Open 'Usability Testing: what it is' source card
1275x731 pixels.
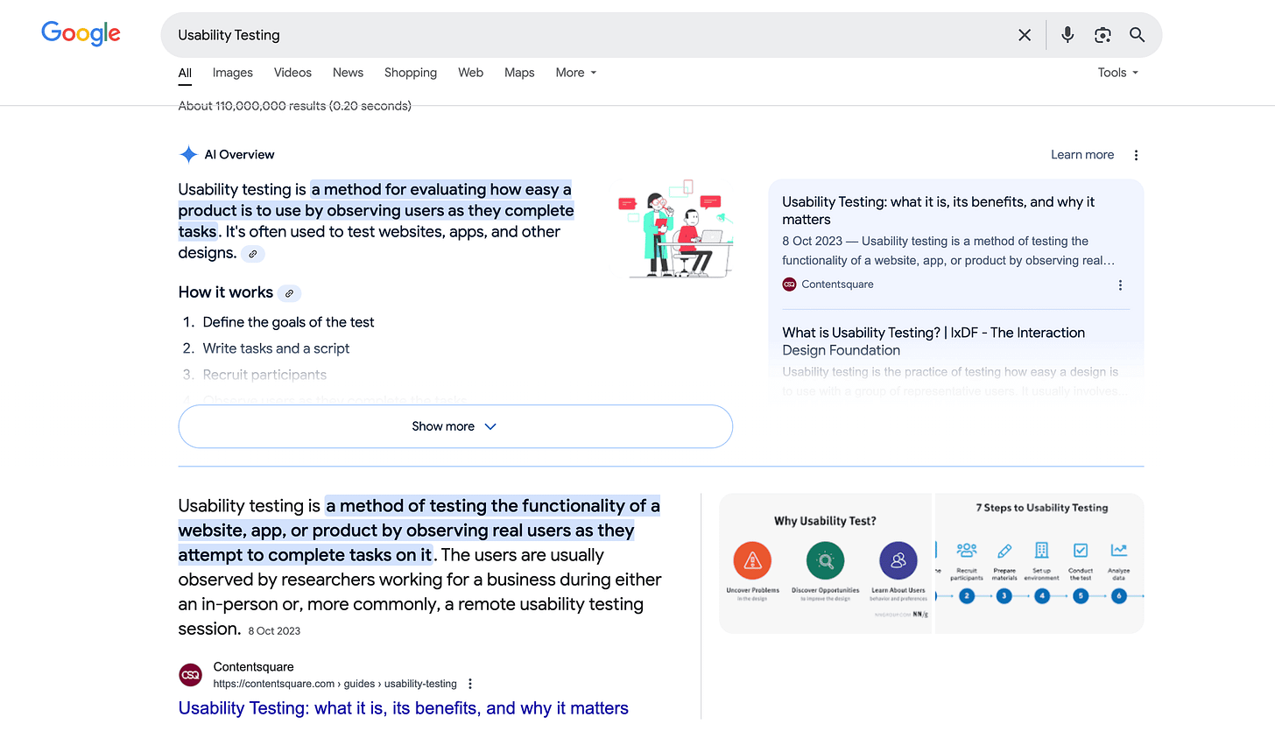938,211
